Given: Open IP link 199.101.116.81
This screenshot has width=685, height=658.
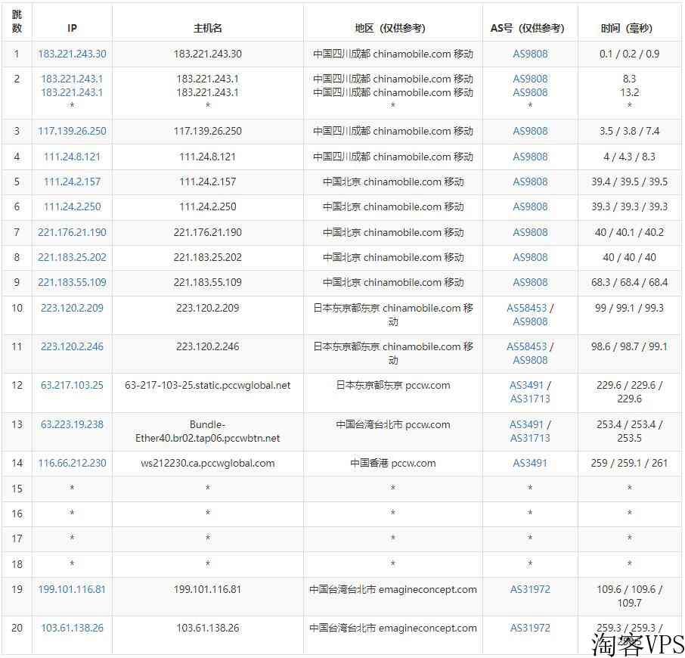Looking at the screenshot, I should 72,589.
